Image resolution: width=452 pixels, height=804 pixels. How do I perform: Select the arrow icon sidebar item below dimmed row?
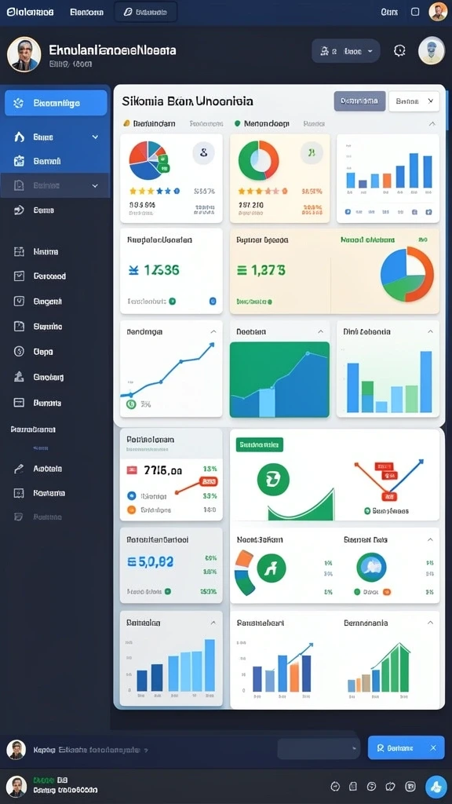click(x=55, y=210)
